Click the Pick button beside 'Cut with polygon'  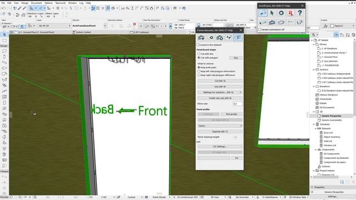pyautogui.click(x=236, y=58)
